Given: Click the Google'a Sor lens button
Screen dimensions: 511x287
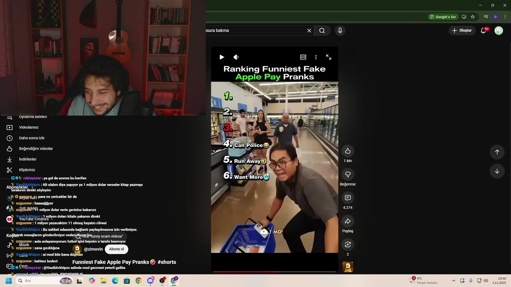Looking at the screenshot, I should pos(443,17).
